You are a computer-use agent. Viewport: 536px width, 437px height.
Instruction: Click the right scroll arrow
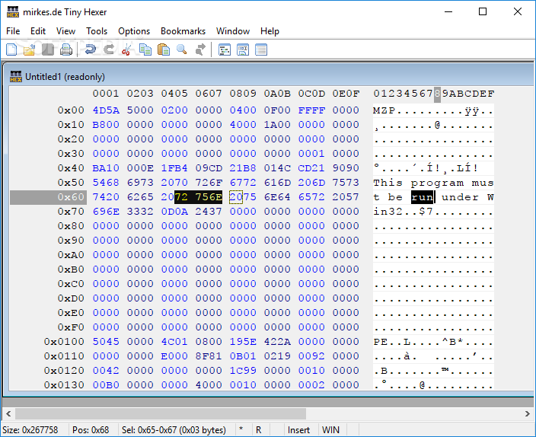coord(528,413)
